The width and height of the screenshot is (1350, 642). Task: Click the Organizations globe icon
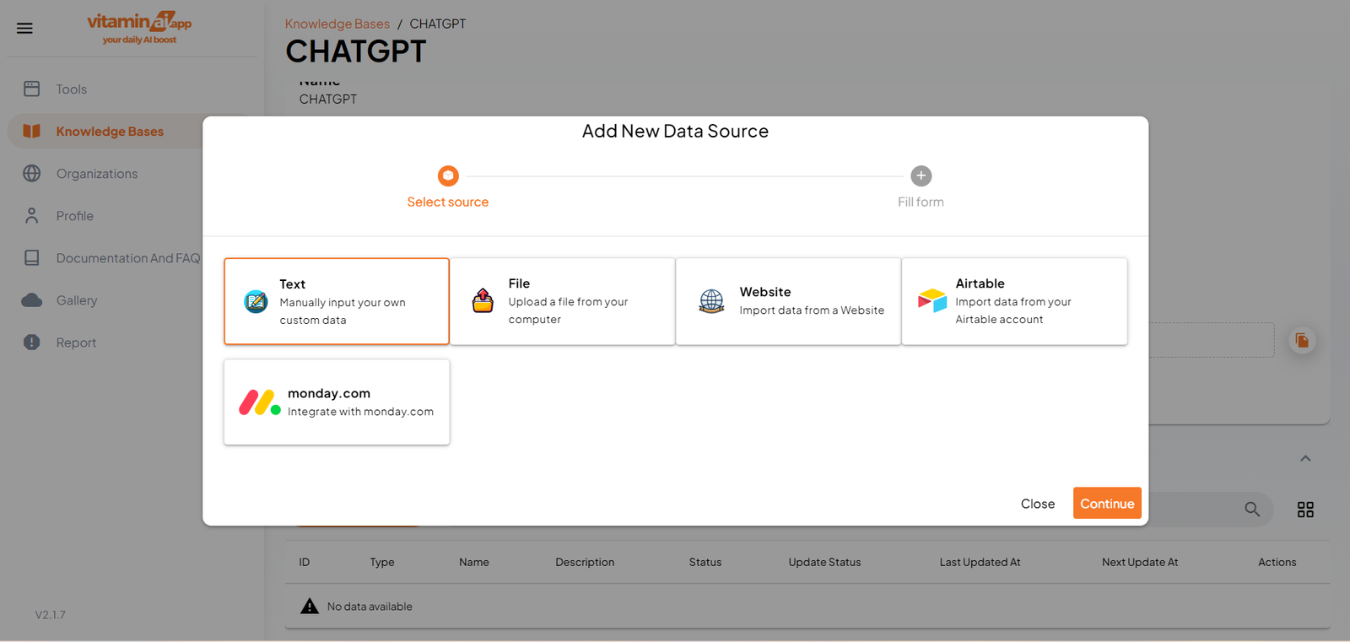pyautogui.click(x=32, y=173)
